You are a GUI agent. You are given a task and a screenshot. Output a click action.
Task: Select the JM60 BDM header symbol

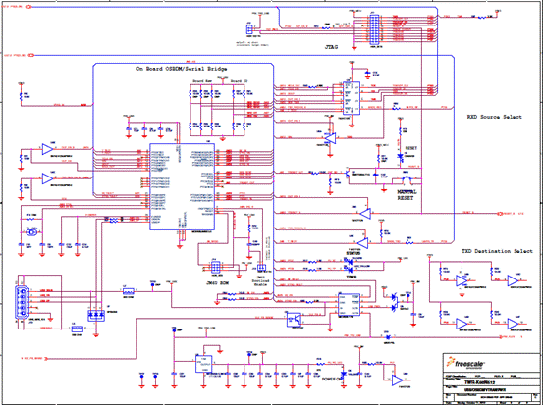(215, 267)
